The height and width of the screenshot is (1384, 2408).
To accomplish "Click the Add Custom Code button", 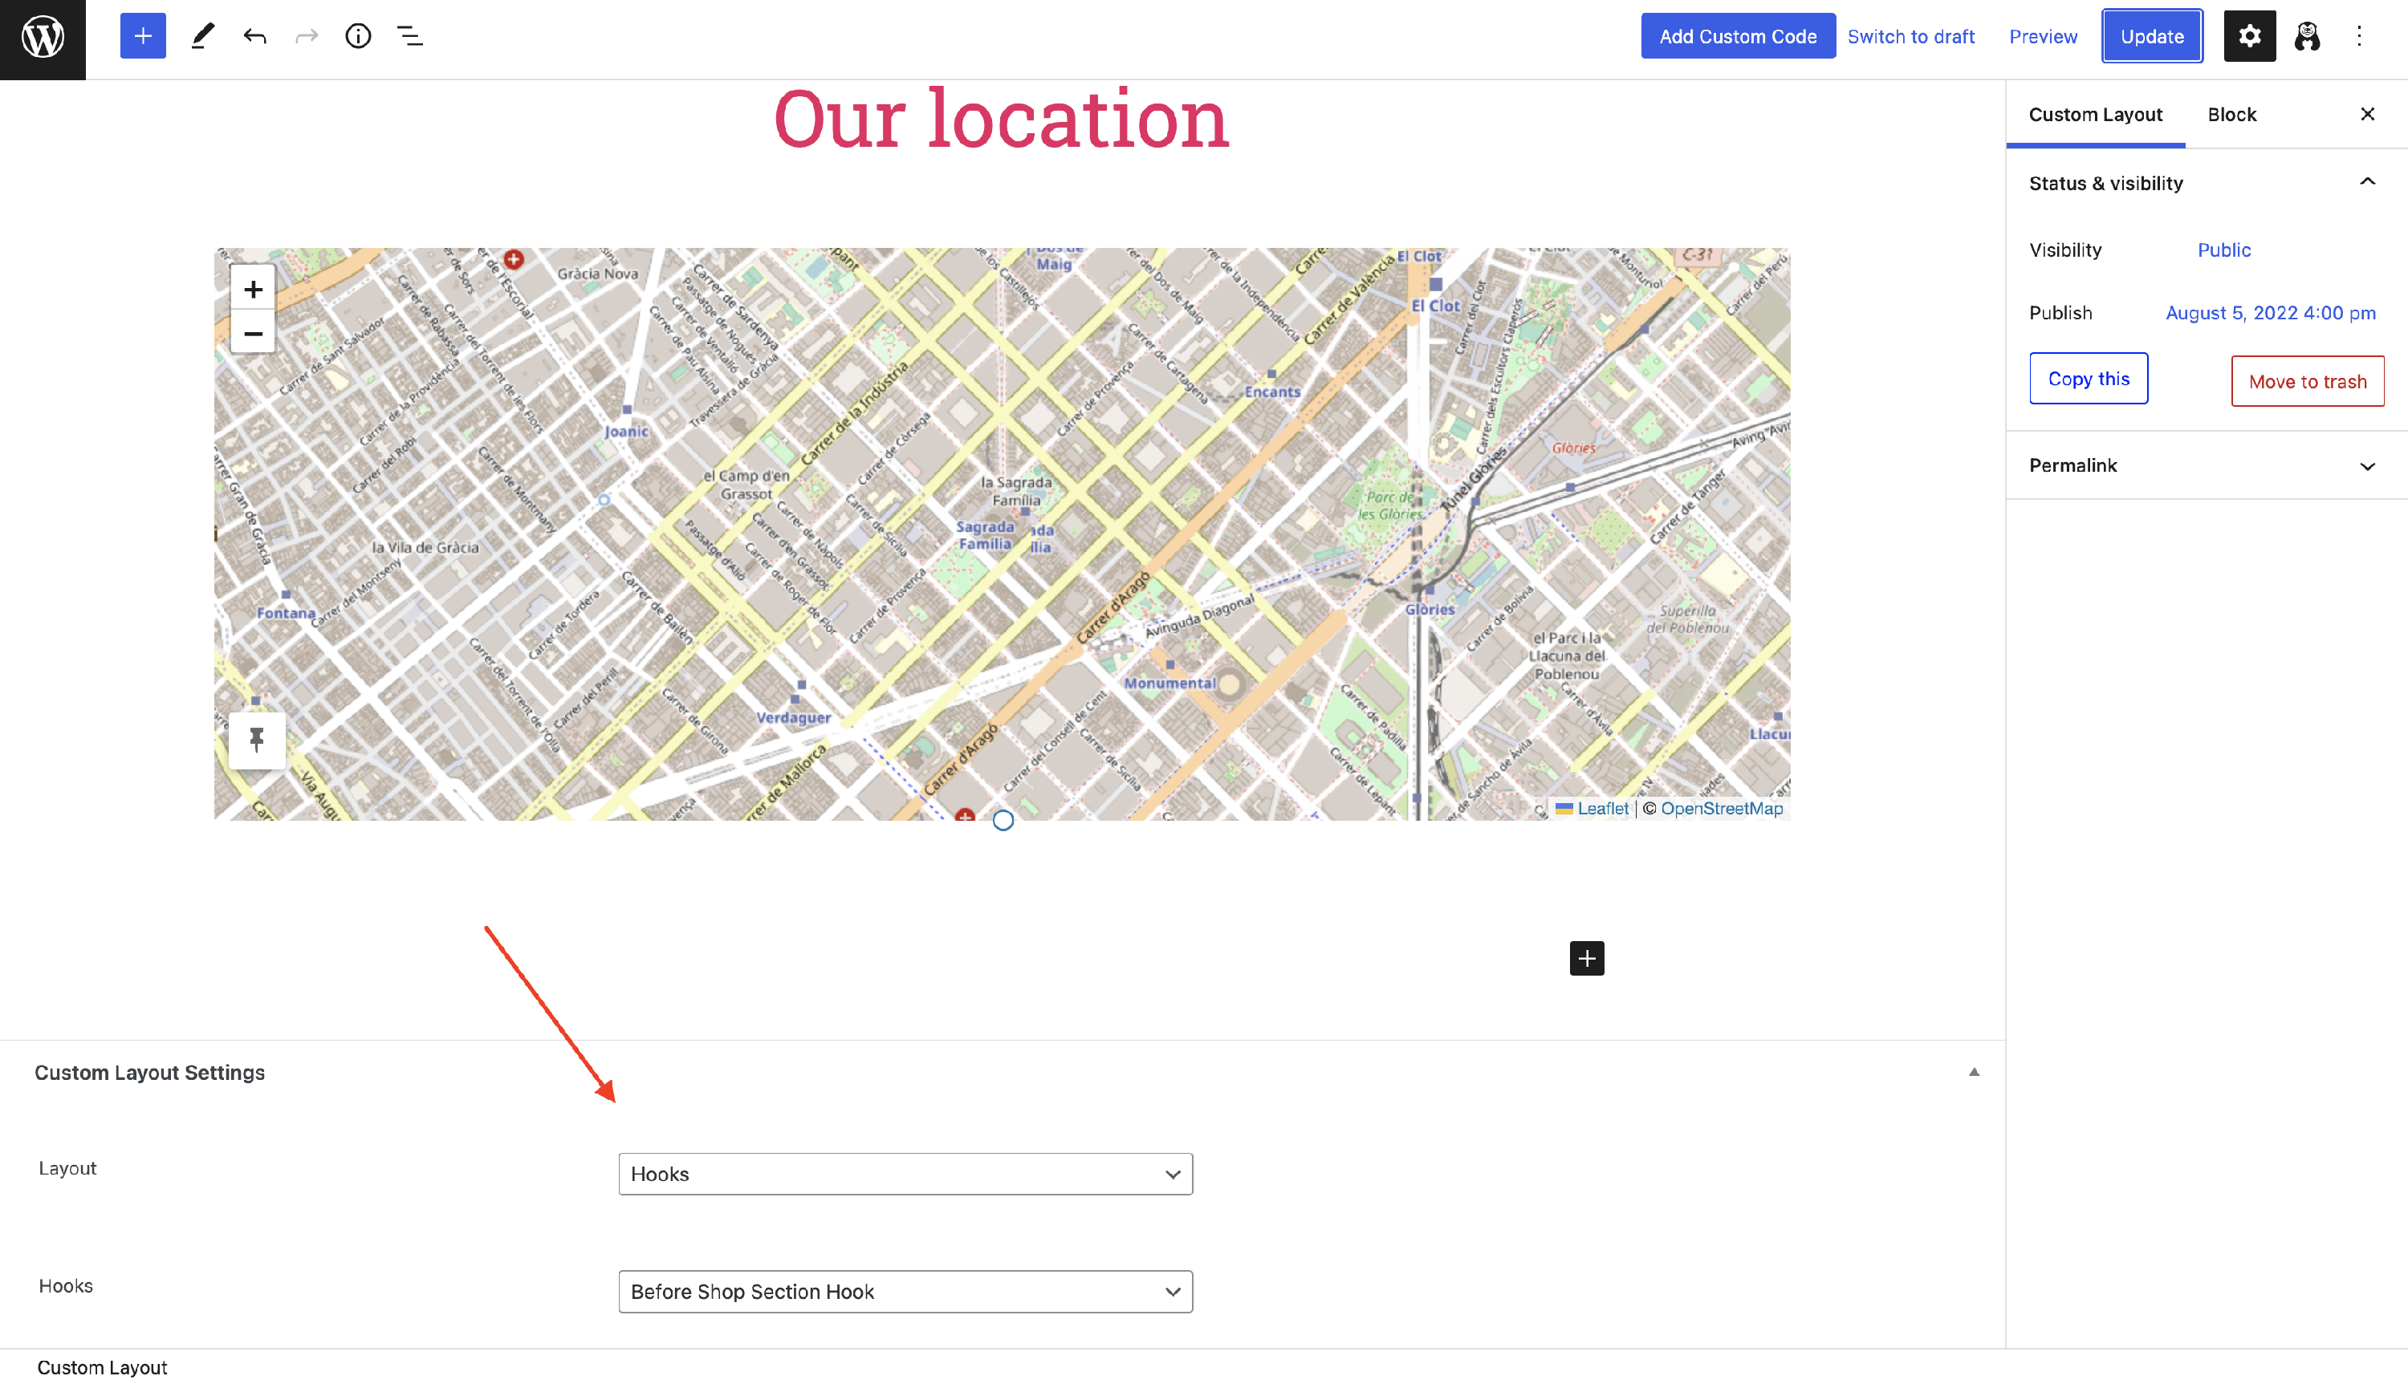I will 1737,36.
